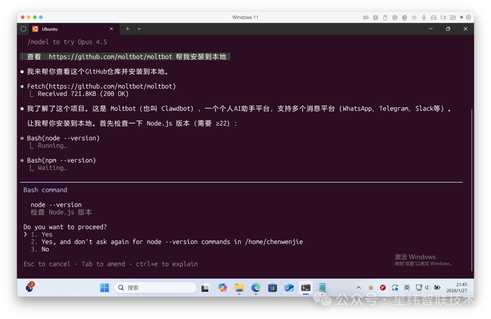Select option 1 Yes to proceed
Screen dimensions: 491x319
(47, 234)
